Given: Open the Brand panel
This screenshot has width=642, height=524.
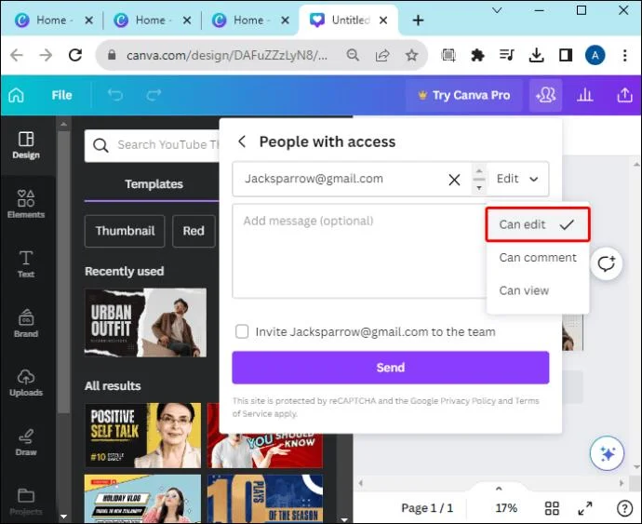Looking at the screenshot, I should click(26, 323).
